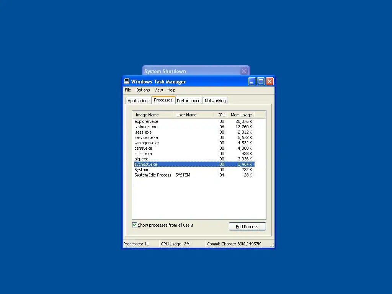The width and height of the screenshot is (392, 294).
Task: Click the highlighted svchost.exe process
Action: [x=194, y=164]
